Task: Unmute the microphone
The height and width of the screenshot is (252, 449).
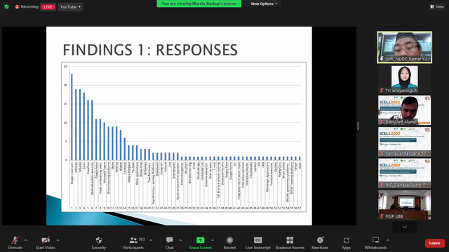Action: 15,243
